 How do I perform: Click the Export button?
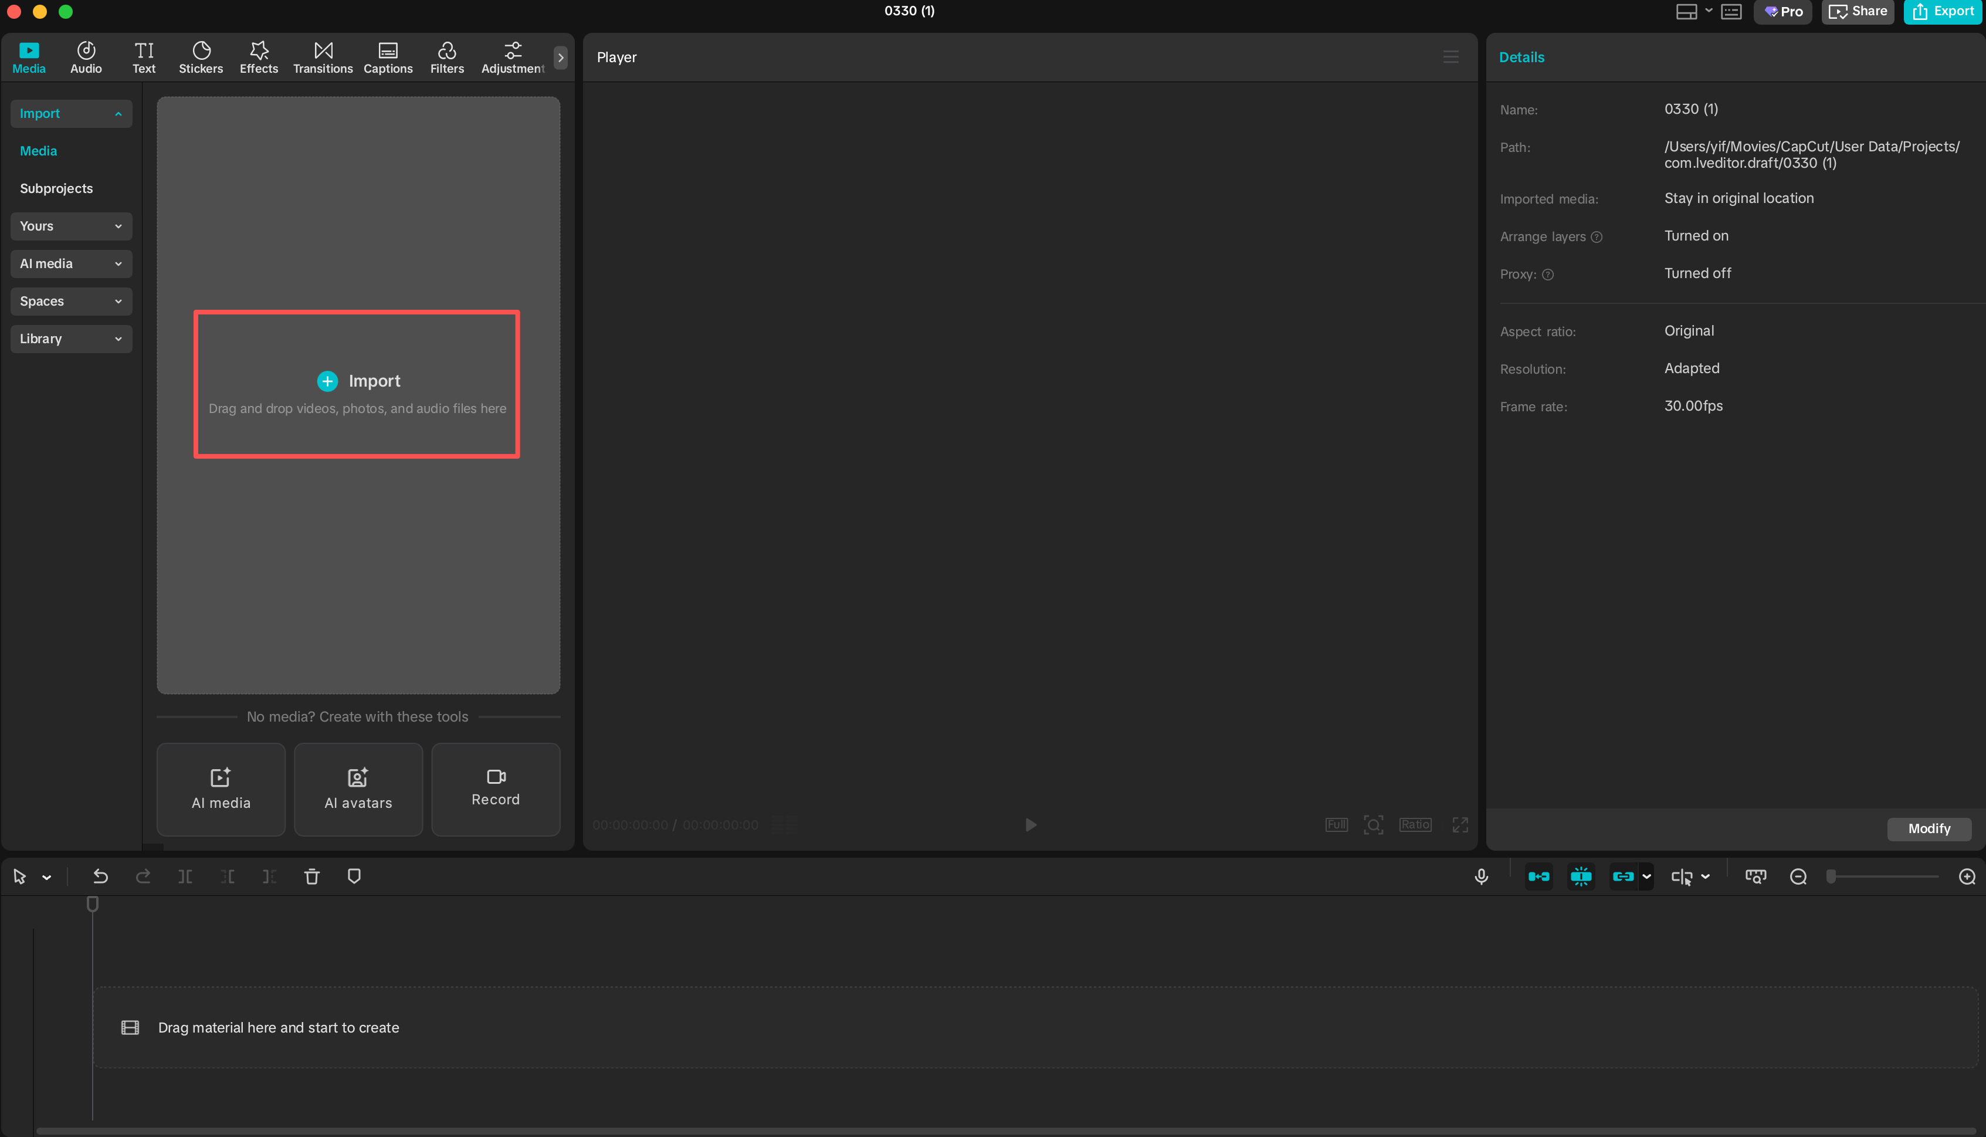click(1942, 12)
